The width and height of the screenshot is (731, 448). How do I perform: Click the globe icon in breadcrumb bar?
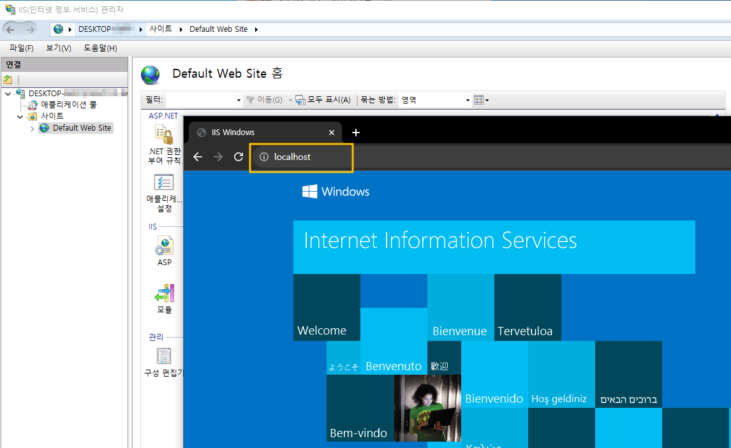pyautogui.click(x=58, y=29)
